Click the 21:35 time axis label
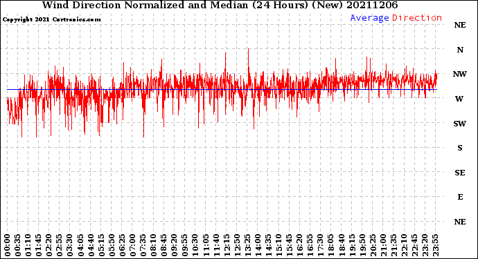Image resolution: width=478 pixels, height=259 pixels. (x=393, y=245)
